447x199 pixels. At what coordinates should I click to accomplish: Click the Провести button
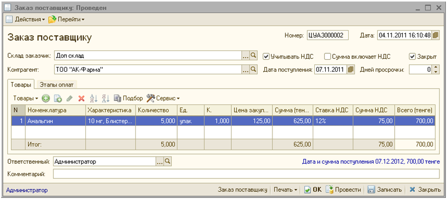(344, 190)
